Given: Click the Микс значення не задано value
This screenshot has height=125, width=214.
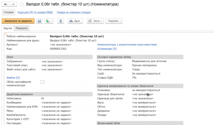Looking at the screenshot, I should 56,111.
